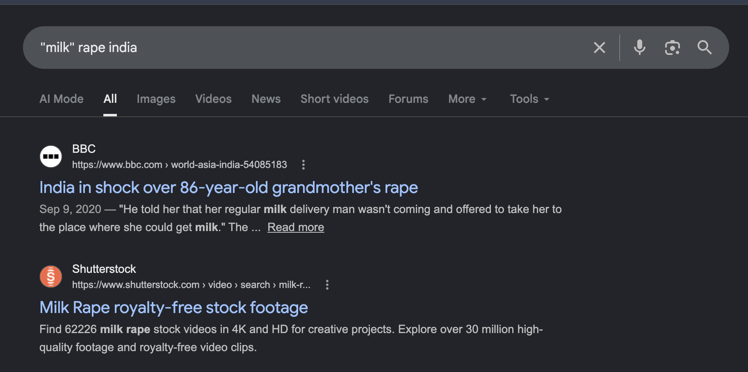The width and height of the screenshot is (748, 372).
Task: Open search by image camera icon
Action: pyautogui.click(x=672, y=48)
